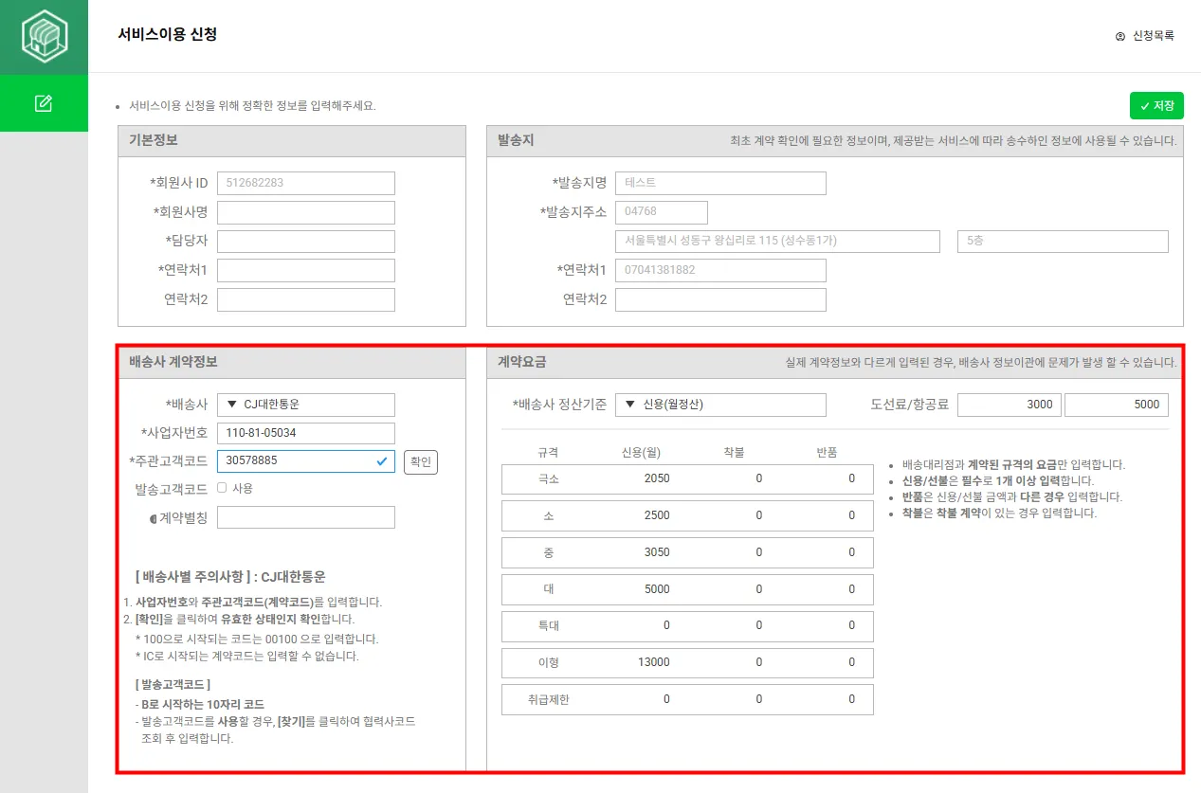The image size is (1201, 793).
Task: Click the 주관고객코드 field 30578885
Action: [x=306, y=461]
